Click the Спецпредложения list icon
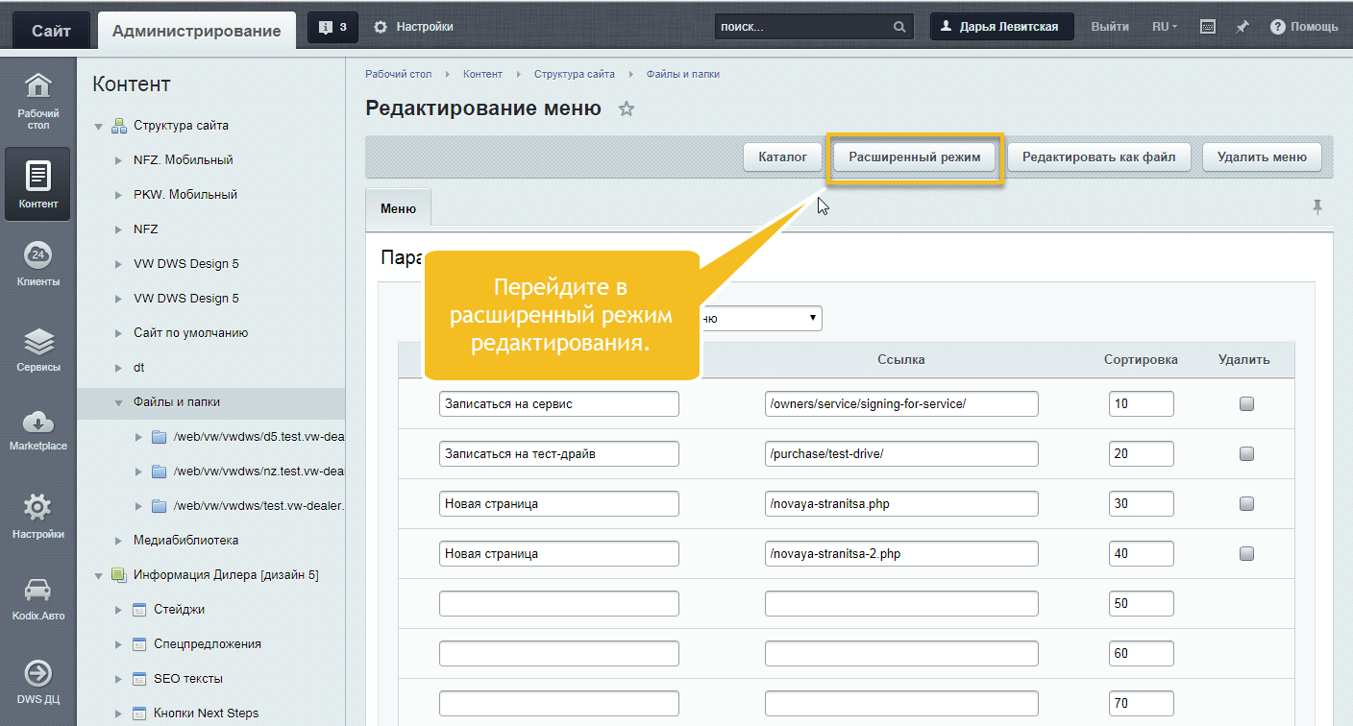Viewport: 1353px width, 726px height. point(139,644)
